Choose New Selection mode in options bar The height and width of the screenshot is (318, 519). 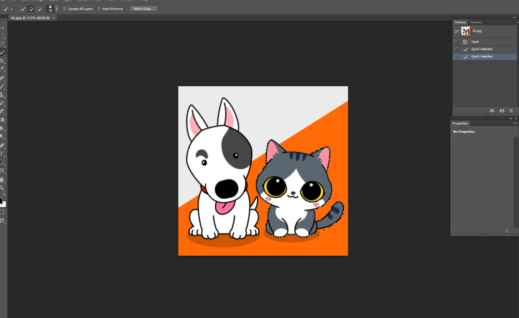(x=22, y=9)
